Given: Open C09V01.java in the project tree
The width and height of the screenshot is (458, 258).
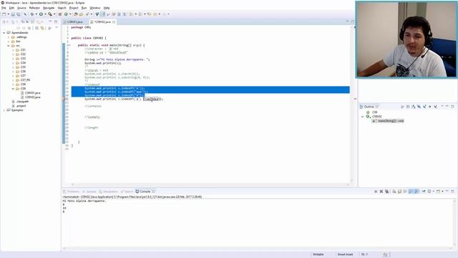Looking at the screenshot, I should (x=32, y=92).
